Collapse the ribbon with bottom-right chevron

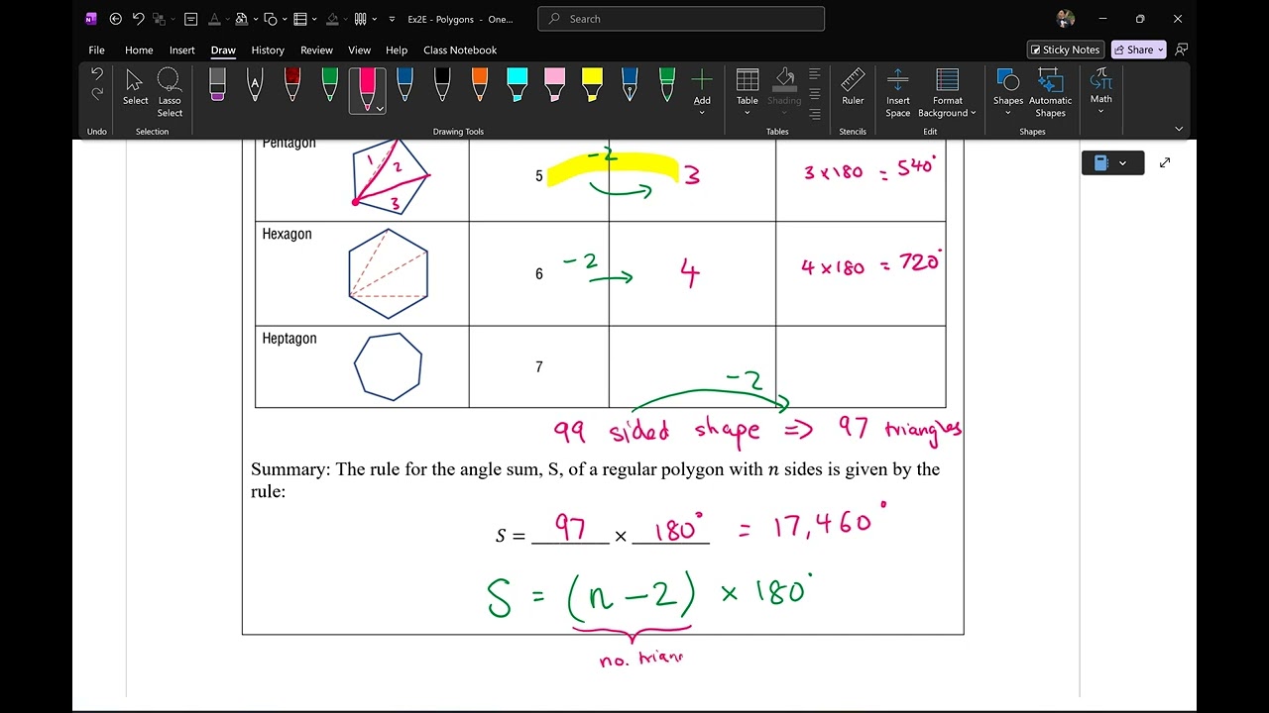[x=1179, y=129]
